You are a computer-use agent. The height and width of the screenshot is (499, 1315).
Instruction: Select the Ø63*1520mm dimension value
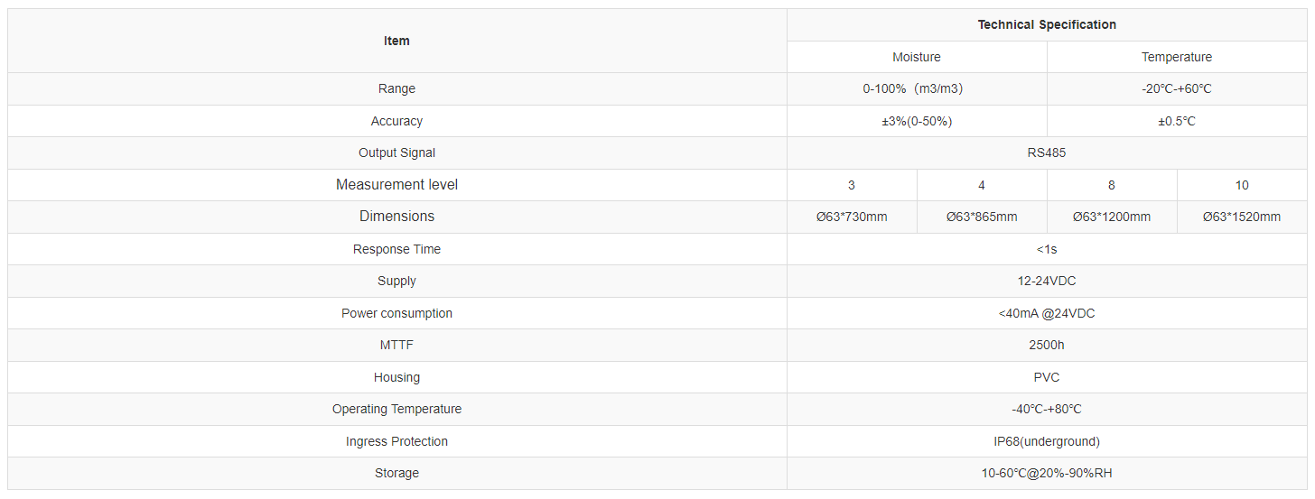point(1242,217)
